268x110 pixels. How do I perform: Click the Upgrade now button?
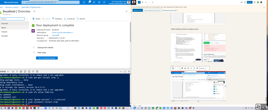pos(138,10)
